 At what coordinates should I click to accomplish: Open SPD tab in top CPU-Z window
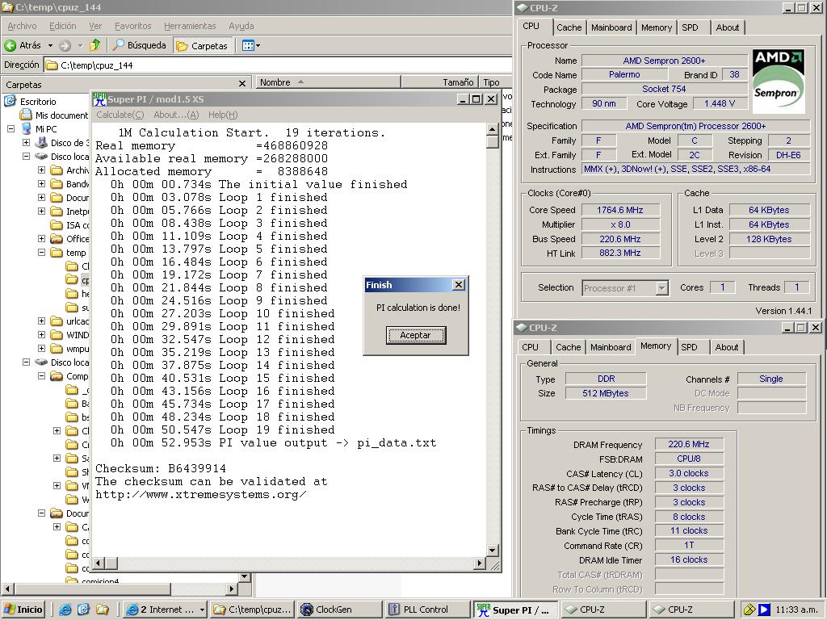click(x=690, y=27)
